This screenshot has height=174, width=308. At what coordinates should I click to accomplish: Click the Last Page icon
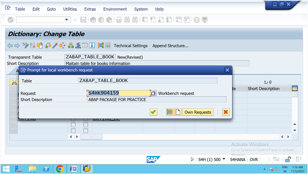169,20
